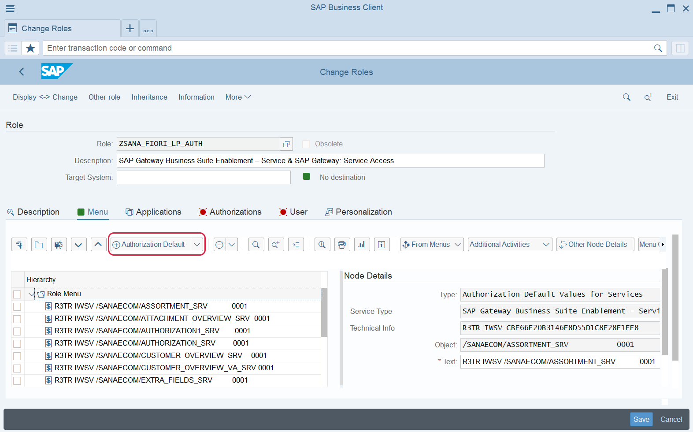This screenshot has width=693, height=432.
Task: Open the From Menus dropdown
Action: (432, 244)
